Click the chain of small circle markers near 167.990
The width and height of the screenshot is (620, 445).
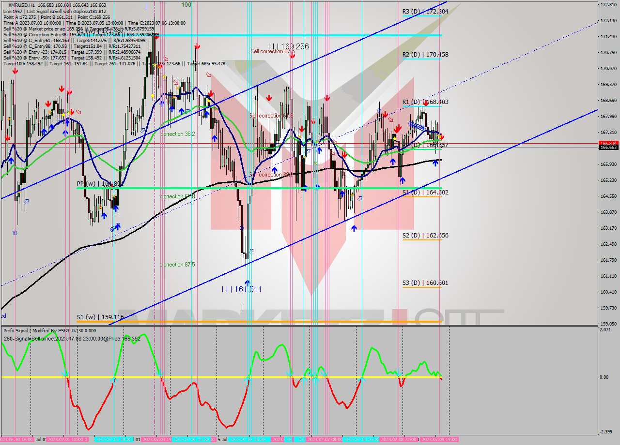(416, 126)
